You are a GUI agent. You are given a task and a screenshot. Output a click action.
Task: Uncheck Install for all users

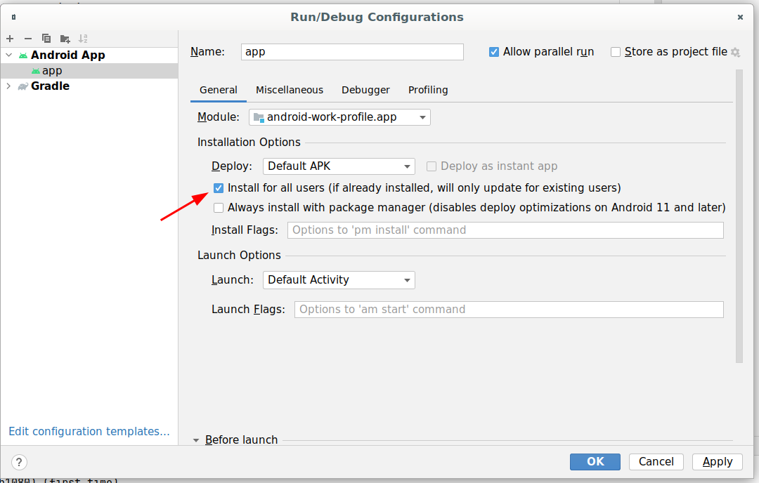[219, 188]
